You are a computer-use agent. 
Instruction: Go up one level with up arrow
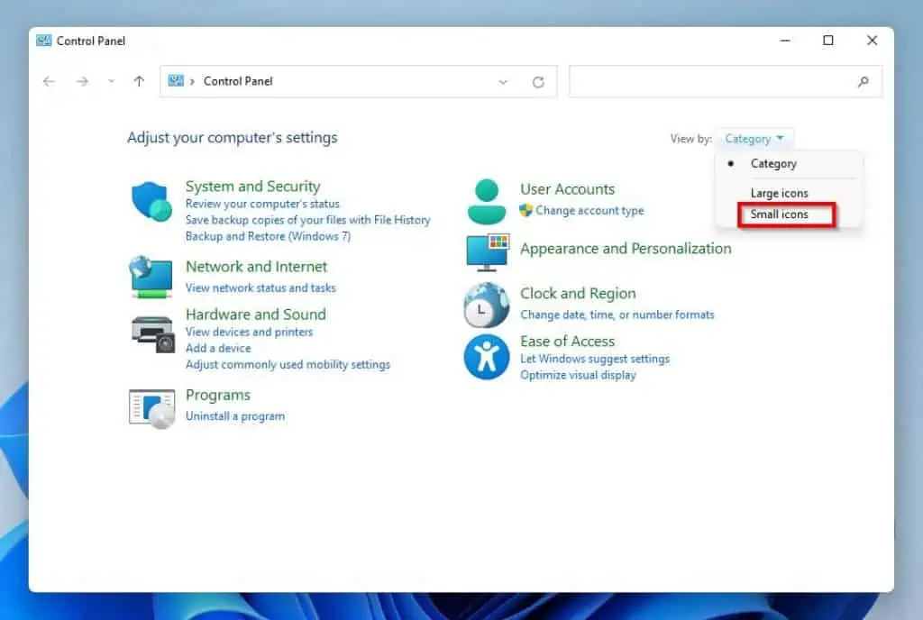(x=139, y=81)
